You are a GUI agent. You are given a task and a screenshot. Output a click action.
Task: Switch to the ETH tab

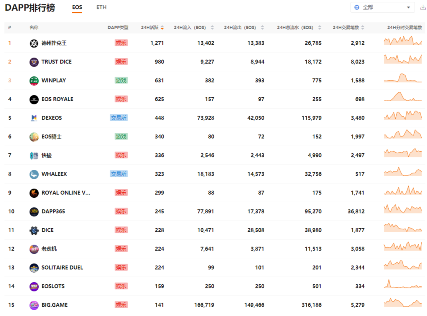click(x=102, y=7)
